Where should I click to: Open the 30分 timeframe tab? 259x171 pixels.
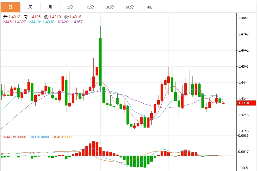[x=110, y=7]
